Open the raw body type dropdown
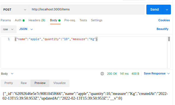The image size is (175, 105). point(8,29)
